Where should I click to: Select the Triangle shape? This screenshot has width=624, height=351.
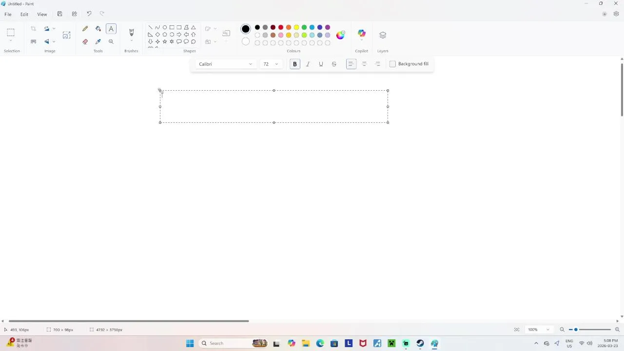click(194, 27)
